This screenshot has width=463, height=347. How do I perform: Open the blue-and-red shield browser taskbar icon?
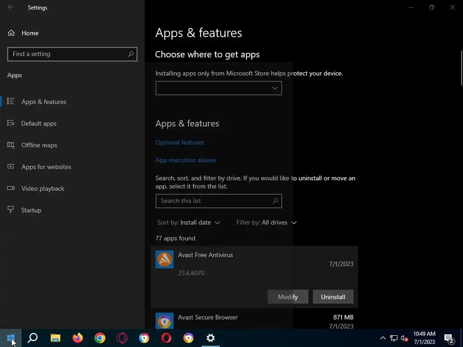pyautogui.click(x=144, y=338)
